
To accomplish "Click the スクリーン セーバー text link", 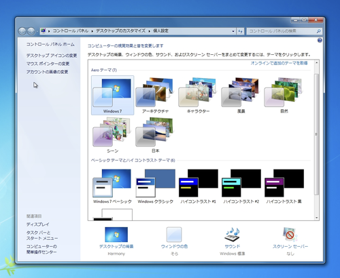I will click(290, 247).
